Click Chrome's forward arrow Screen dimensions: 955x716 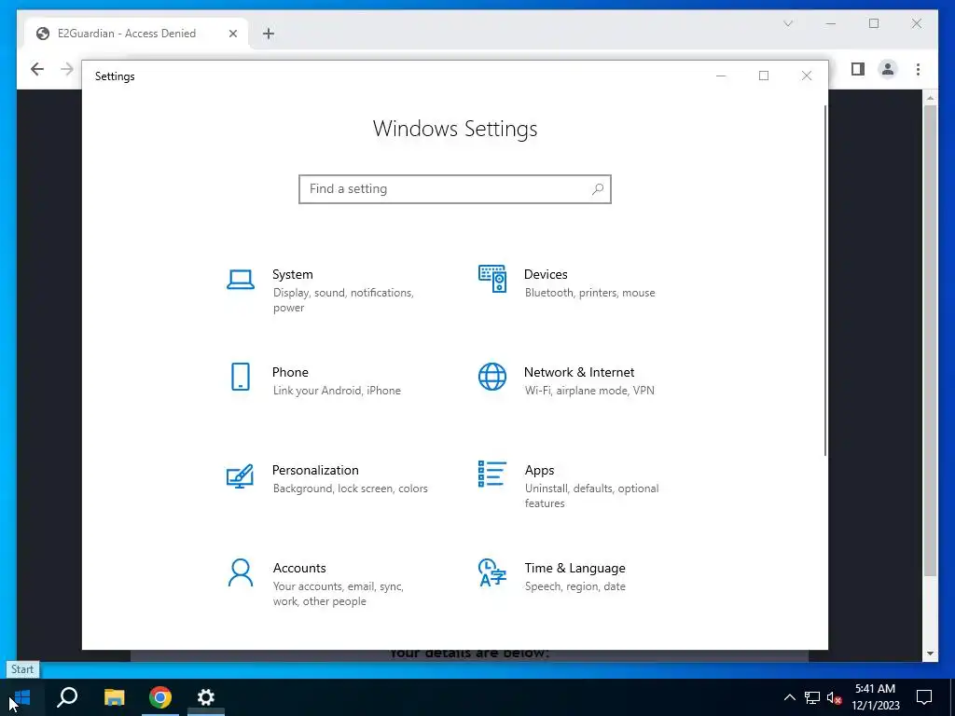point(67,69)
